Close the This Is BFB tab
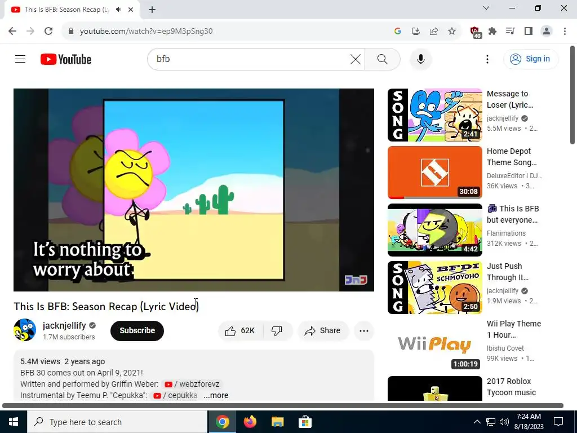This screenshot has width=577, height=433. click(x=131, y=10)
